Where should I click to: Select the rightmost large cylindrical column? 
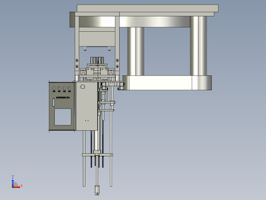pyautogui.click(x=198, y=46)
